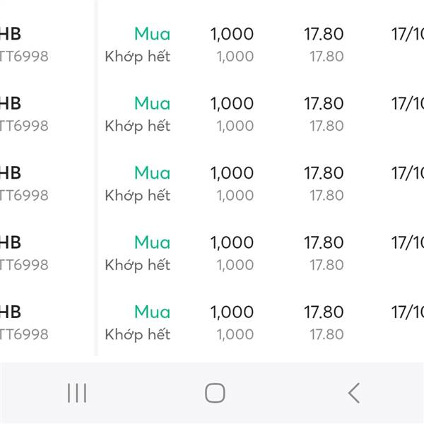
Task: Tap the 17/10 date in the last row
Action: click(408, 312)
